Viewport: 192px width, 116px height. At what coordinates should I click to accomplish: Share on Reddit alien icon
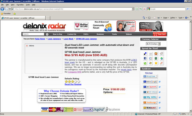[161, 54]
